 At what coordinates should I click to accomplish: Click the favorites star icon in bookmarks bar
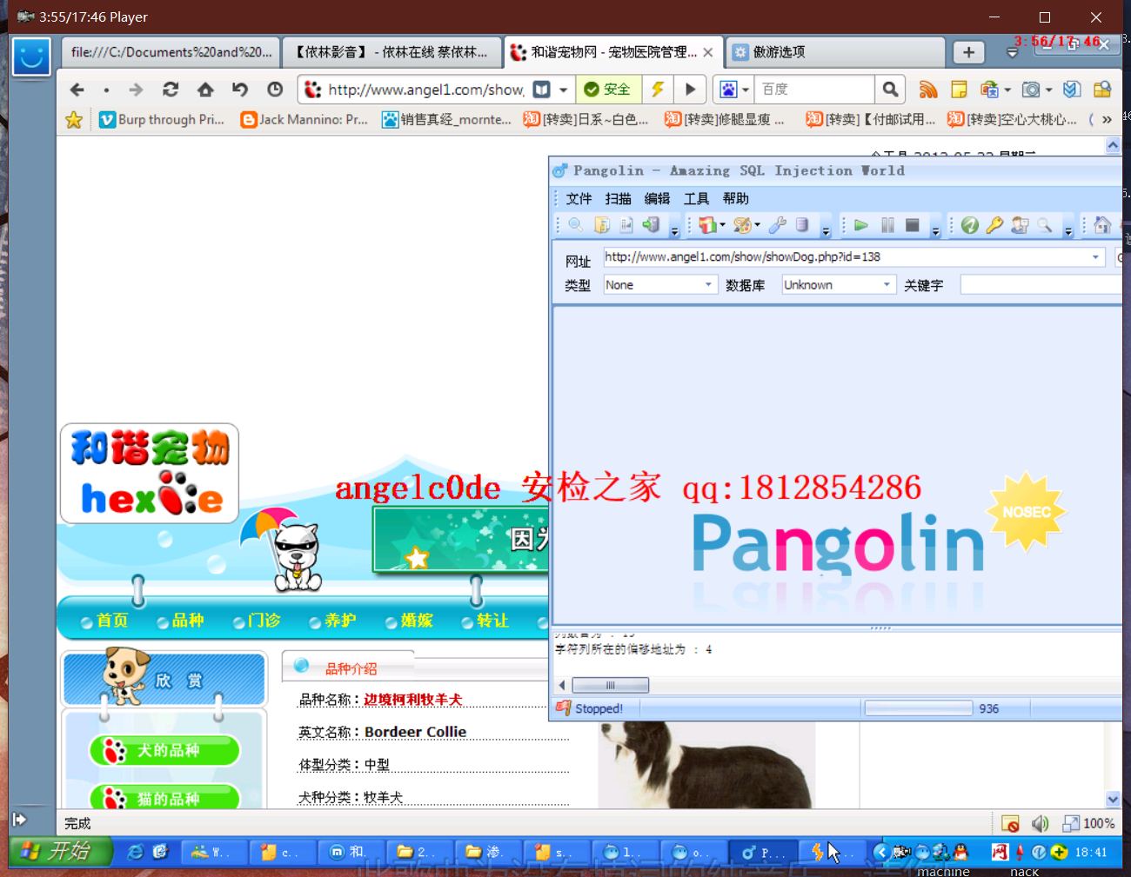click(74, 120)
